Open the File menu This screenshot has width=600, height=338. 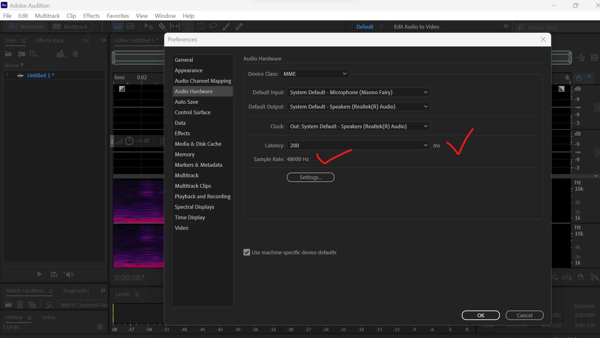[x=7, y=16]
